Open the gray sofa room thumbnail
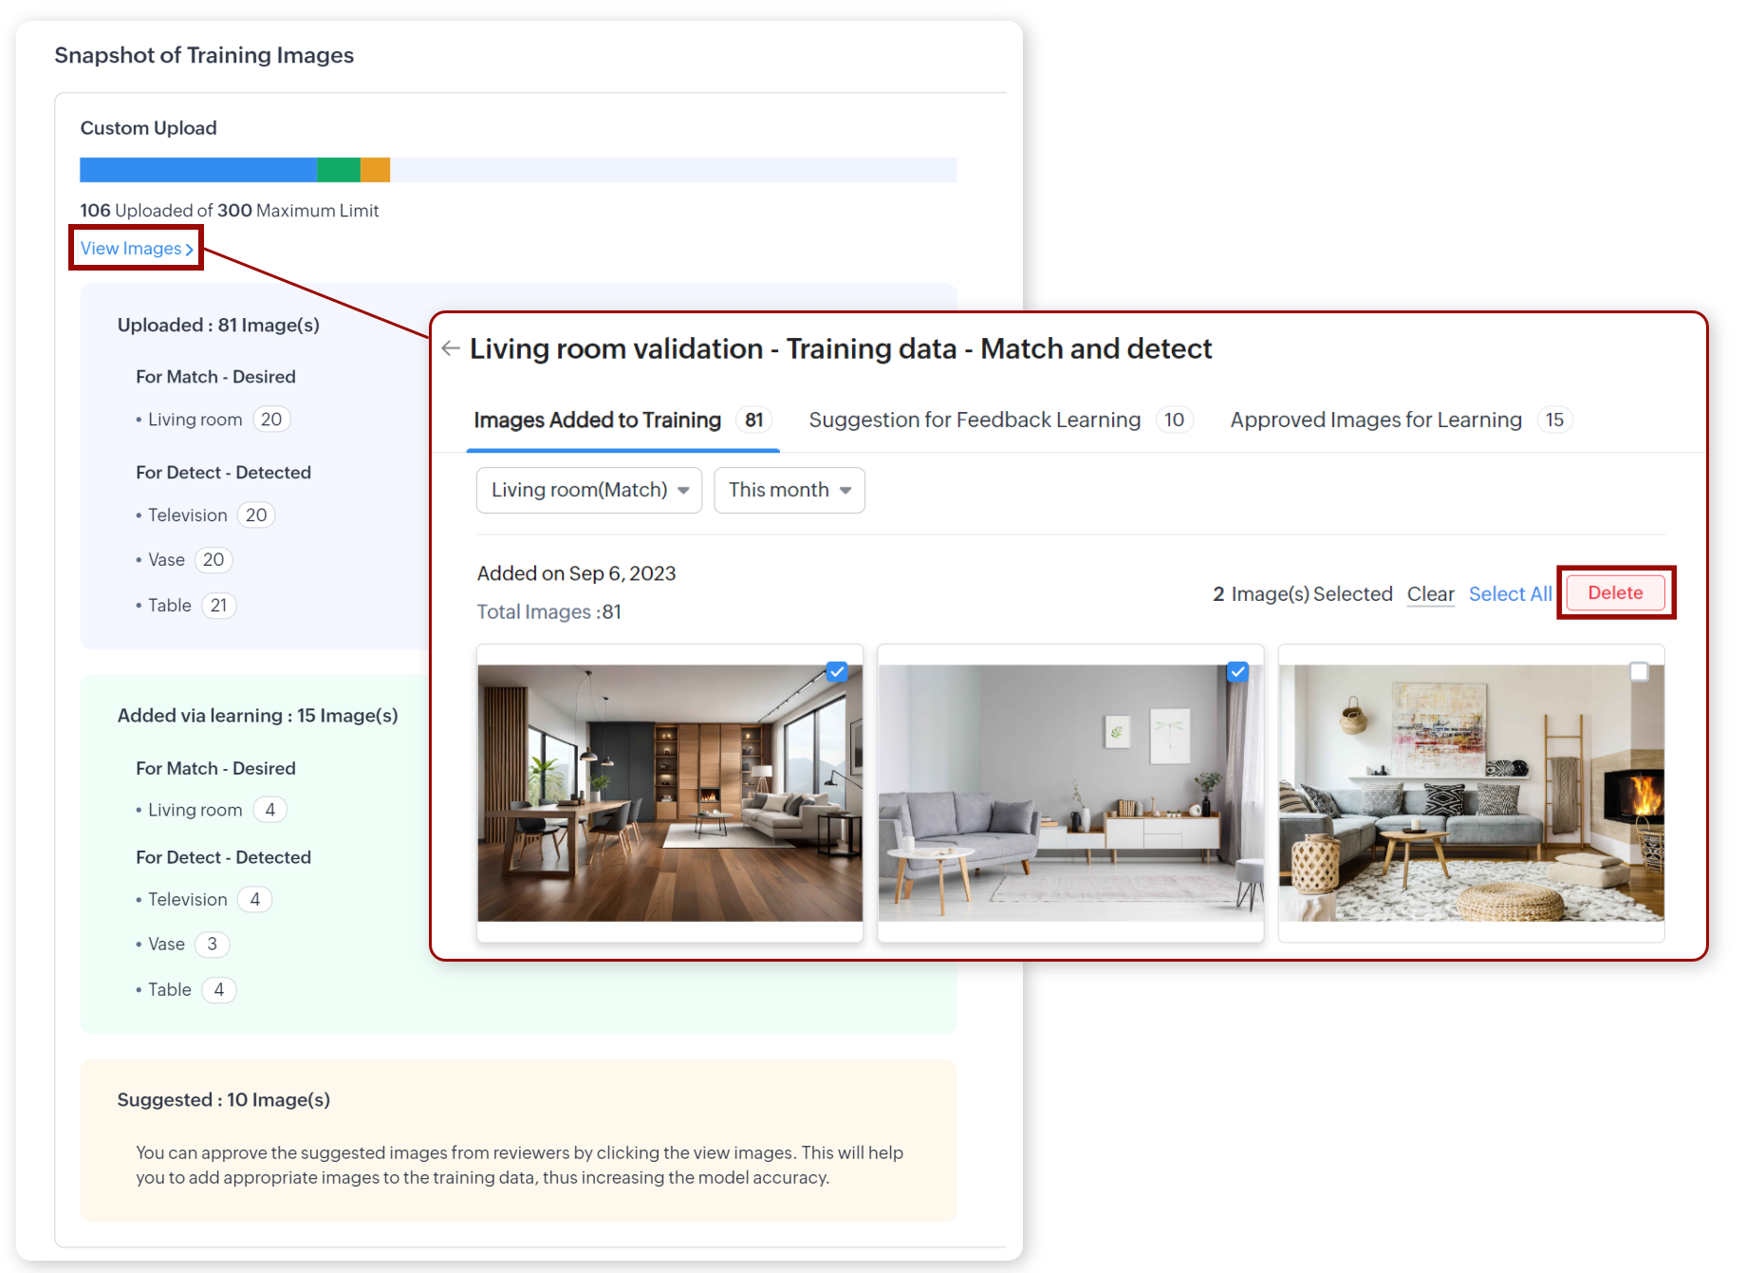The height and width of the screenshot is (1273, 1746). pos(1070,793)
